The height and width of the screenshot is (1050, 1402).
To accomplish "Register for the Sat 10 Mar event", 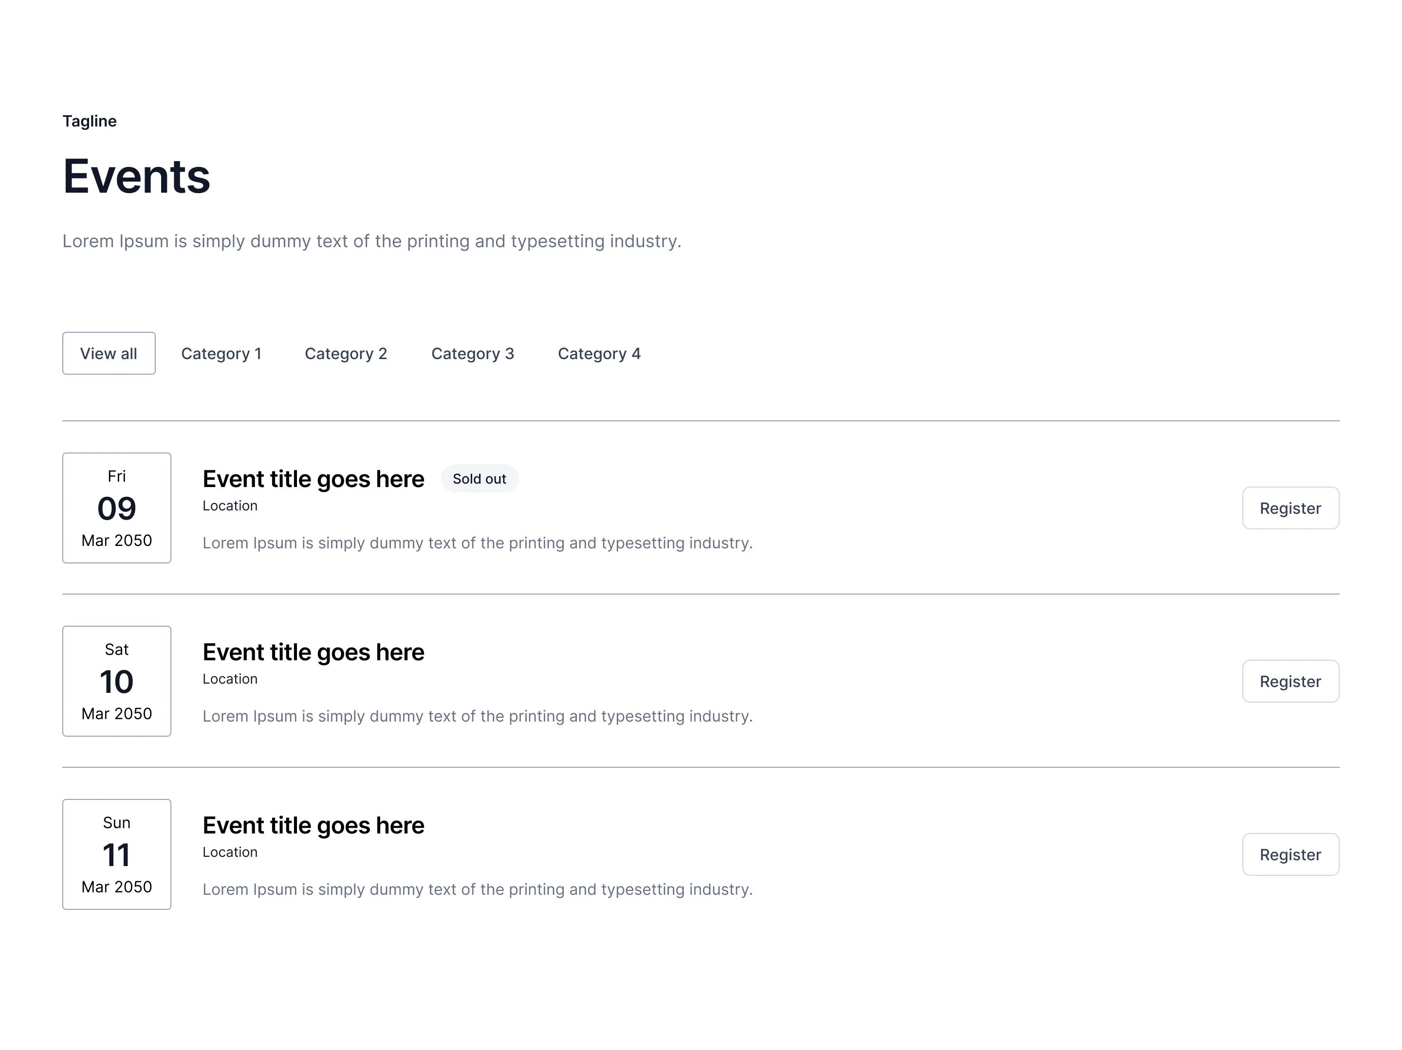I will pos(1291,681).
